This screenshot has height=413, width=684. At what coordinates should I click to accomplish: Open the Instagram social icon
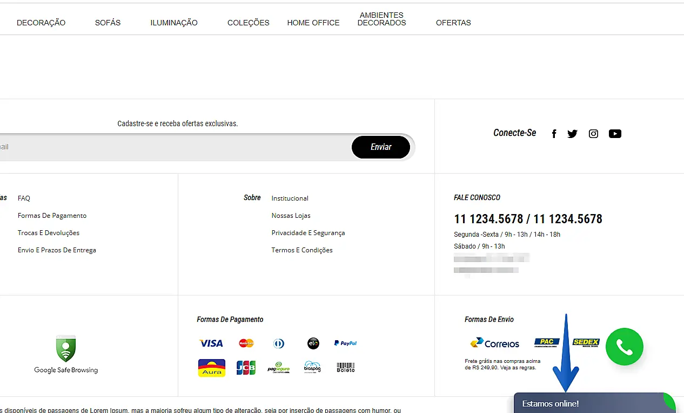[x=593, y=134]
